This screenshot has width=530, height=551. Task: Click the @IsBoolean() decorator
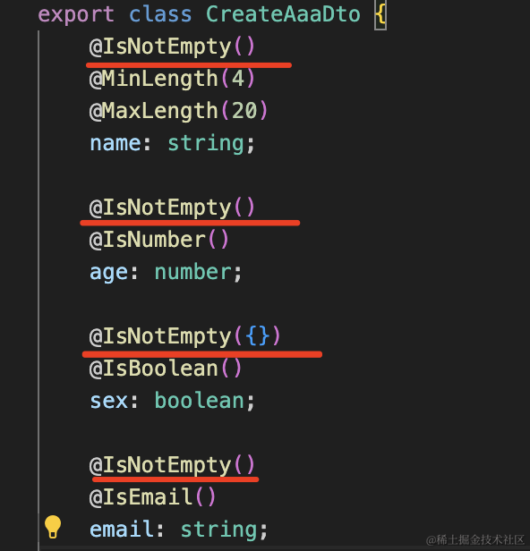click(166, 369)
